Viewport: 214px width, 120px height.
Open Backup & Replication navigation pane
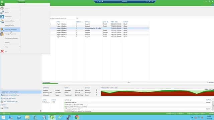pyautogui.click(x=21, y=92)
